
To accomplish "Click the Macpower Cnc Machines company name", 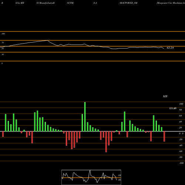I will click(x=171, y=3).
